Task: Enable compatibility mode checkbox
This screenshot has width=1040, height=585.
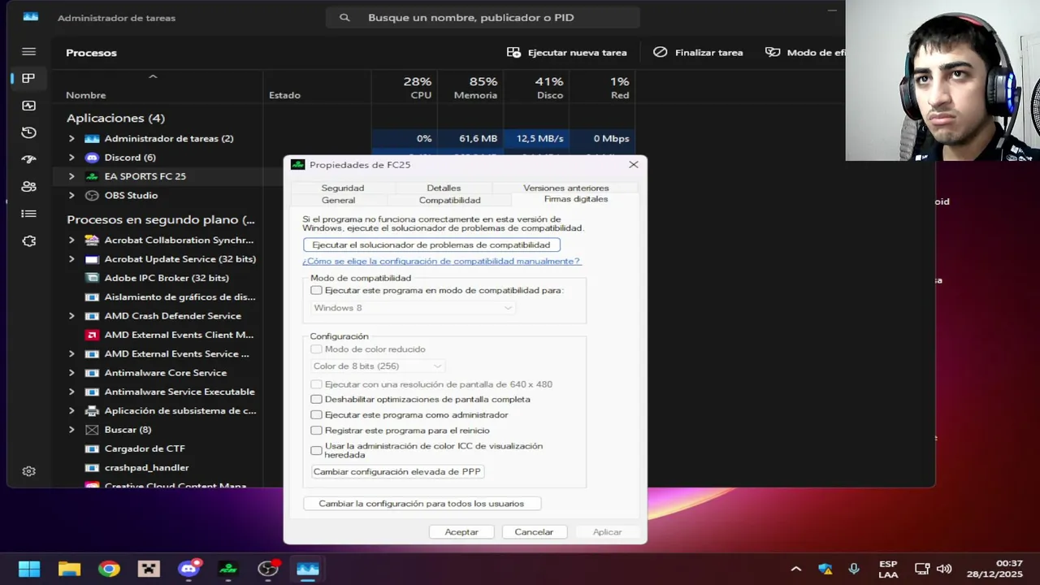Action: pyautogui.click(x=316, y=290)
